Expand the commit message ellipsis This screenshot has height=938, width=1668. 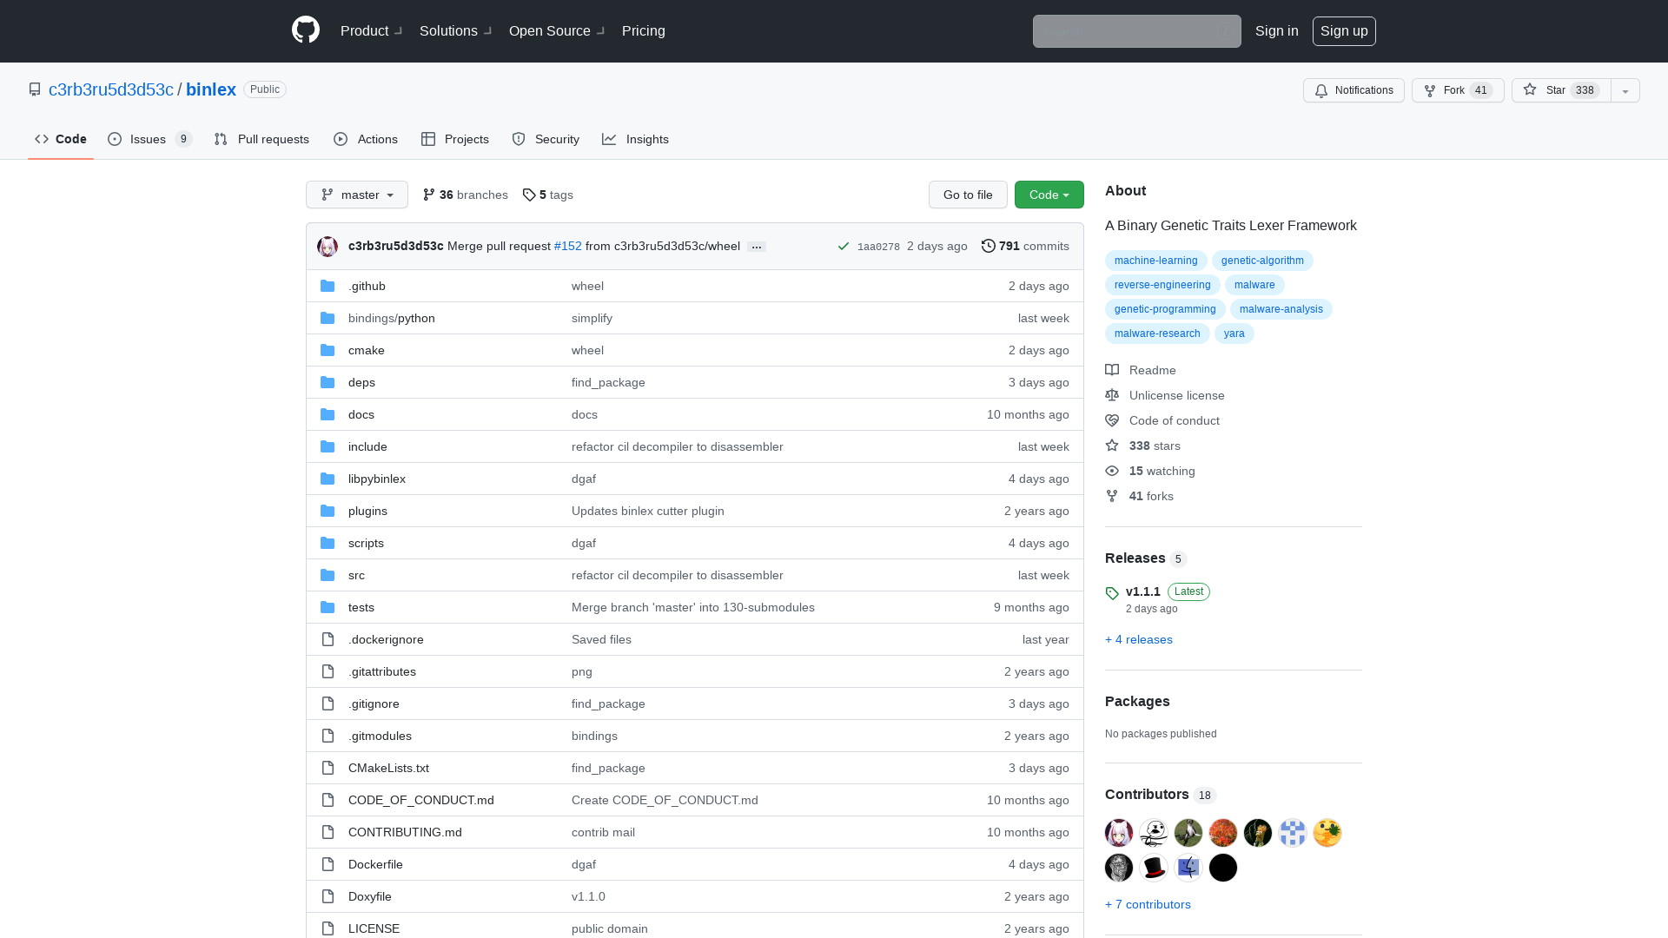pyautogui.click(x=757, y=247)
